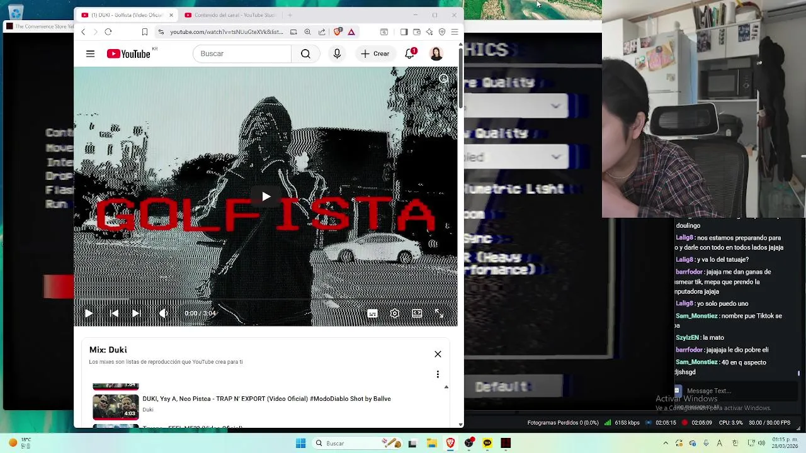Go to the previous video in the player

pos(114,313)
